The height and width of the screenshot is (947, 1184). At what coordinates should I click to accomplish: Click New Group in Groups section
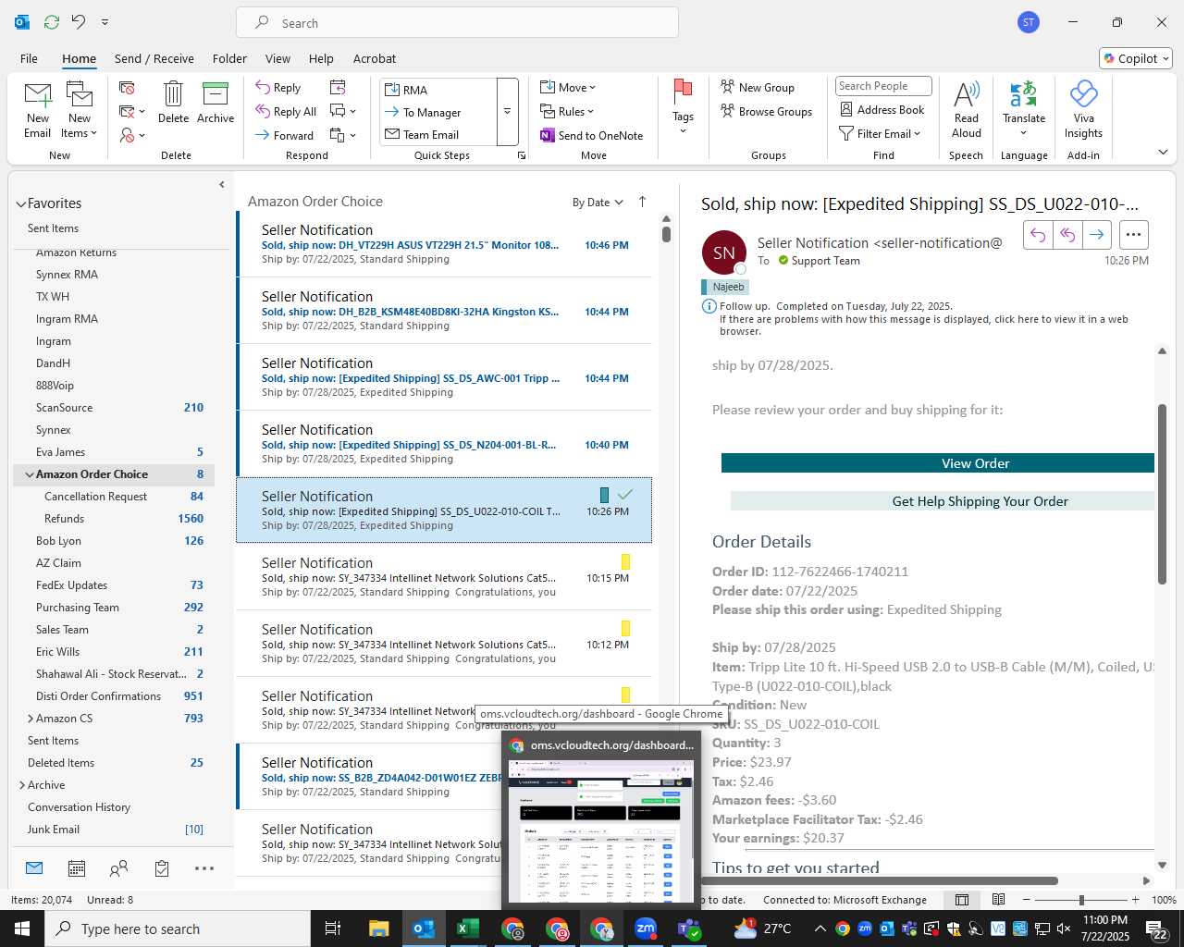(x=758, y=87)
